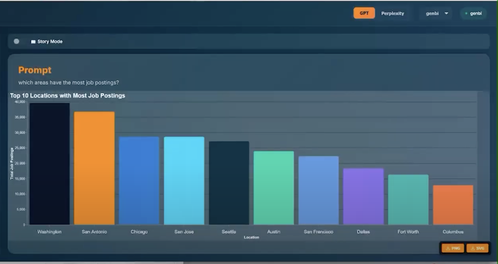Select the GPT model button

(364, 13)
